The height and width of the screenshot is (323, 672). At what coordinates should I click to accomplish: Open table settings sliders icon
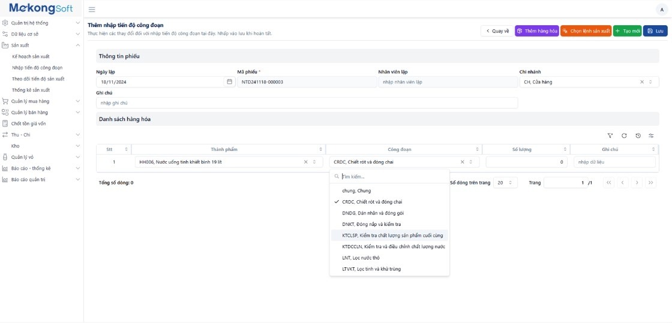pyautogui.click(x=651, y=135)
